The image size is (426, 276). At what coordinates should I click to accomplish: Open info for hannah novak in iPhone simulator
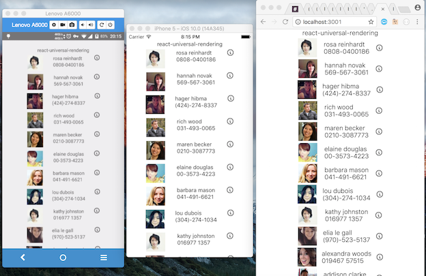coord(230,76)
